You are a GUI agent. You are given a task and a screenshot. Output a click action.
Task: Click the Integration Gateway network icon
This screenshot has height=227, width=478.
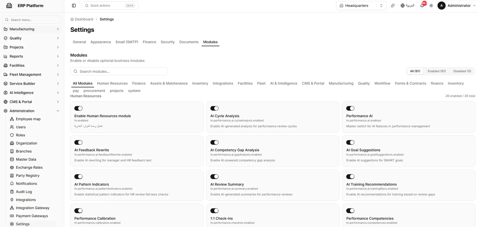tap(12, 208)
